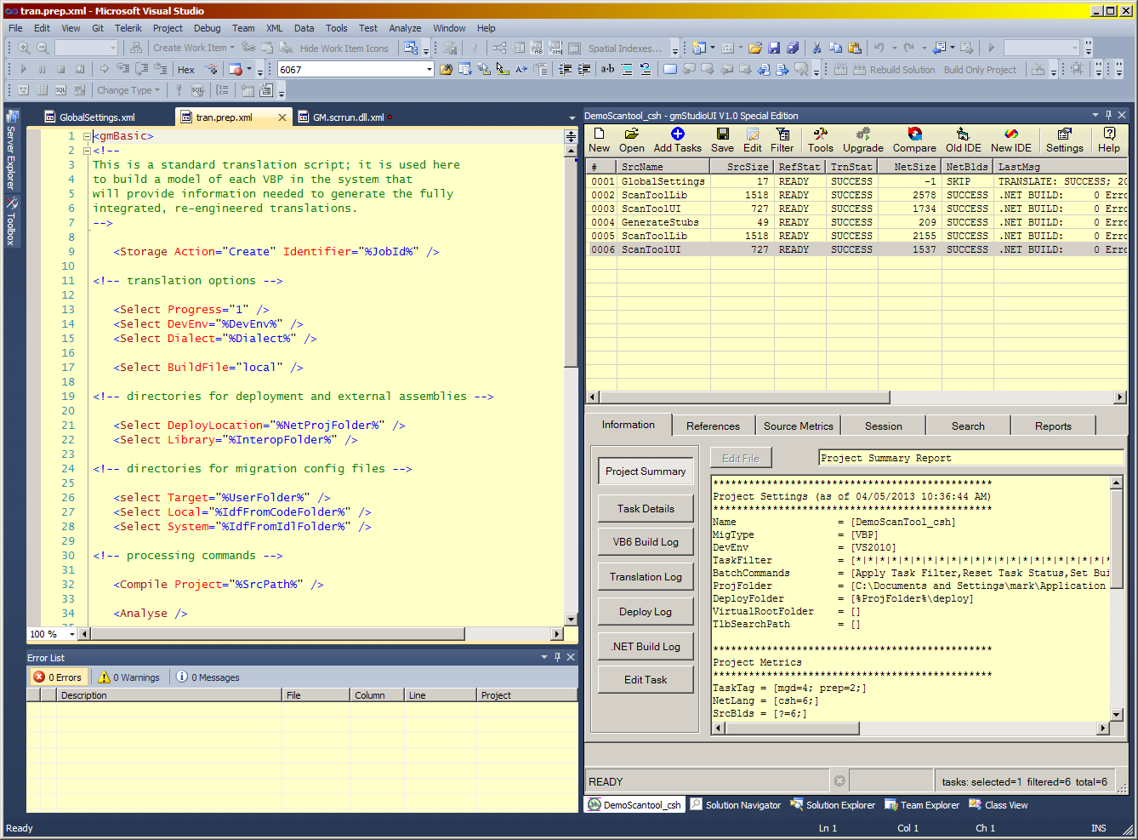Open the Debug menu
Image resolution: width=1138 pixels, height=840 pixels.
pyautogui.click(x=207, y=28)
